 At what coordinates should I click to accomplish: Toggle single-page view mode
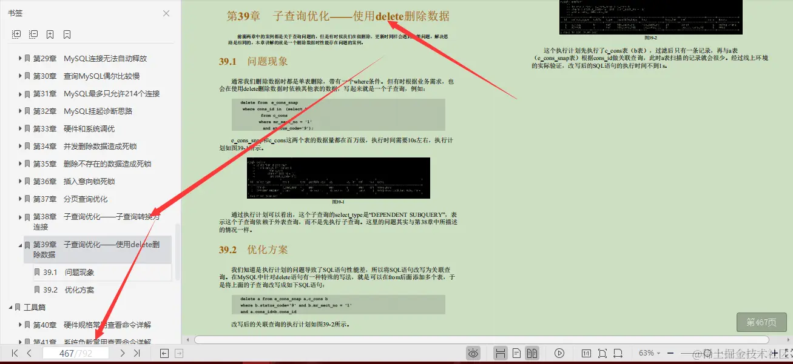[x=517, y=352]
